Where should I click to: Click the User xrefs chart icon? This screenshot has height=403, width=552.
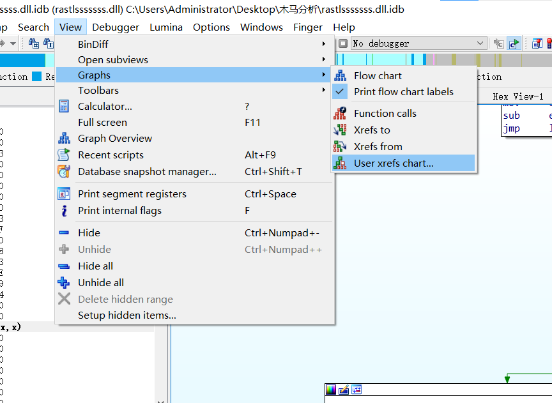pyautogui.click(x=340, y=163)
